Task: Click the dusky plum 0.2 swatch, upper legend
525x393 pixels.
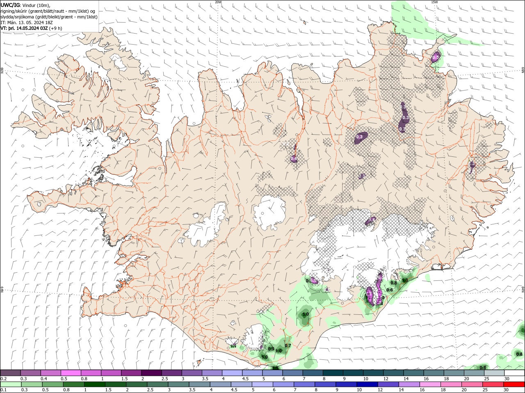Action: point(10,373)
